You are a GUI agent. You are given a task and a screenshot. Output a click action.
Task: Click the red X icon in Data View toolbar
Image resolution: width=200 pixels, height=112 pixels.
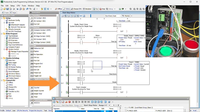[69, 102]
